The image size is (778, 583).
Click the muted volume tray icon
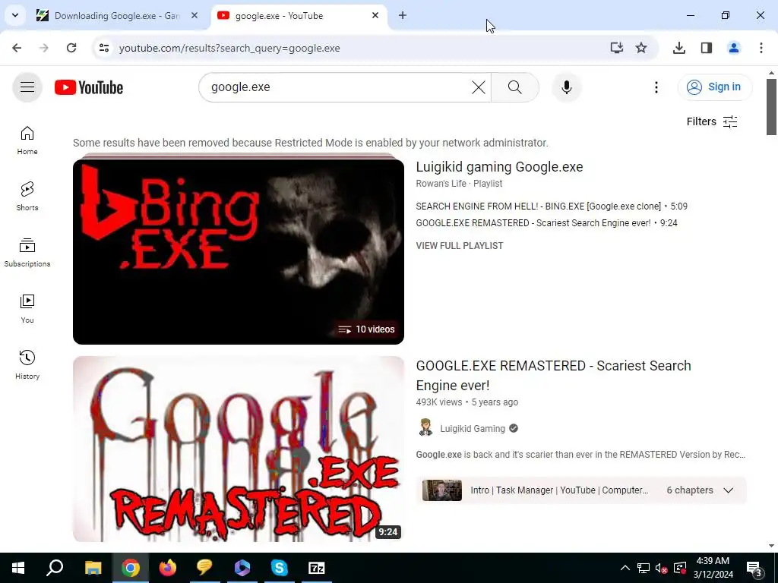[x=661, y=568]
